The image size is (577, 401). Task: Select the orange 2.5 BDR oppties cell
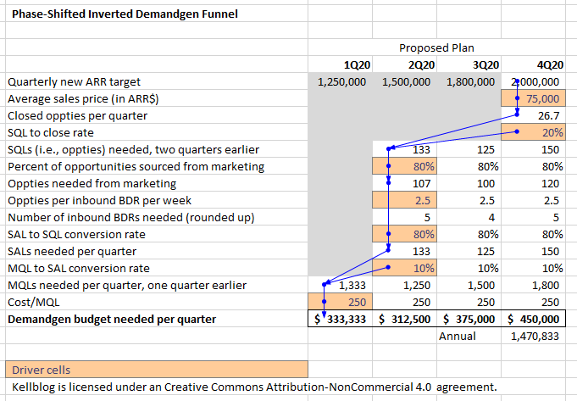(404, 200)
